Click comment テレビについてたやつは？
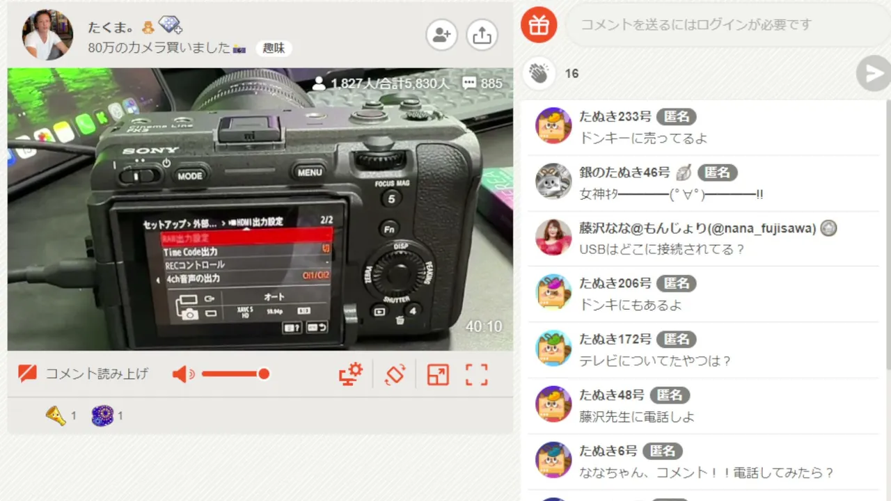The height and width of the screenshot is (501, 891). point(656,360)
